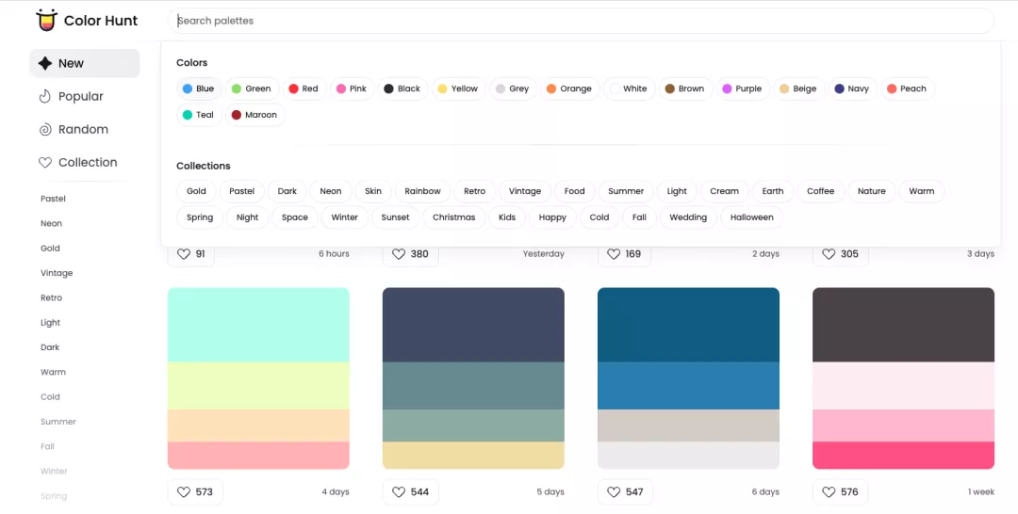Screen dimensions: 1018x514
Task: Choose the Space collection tag
Action: click(x=295, y=217)
